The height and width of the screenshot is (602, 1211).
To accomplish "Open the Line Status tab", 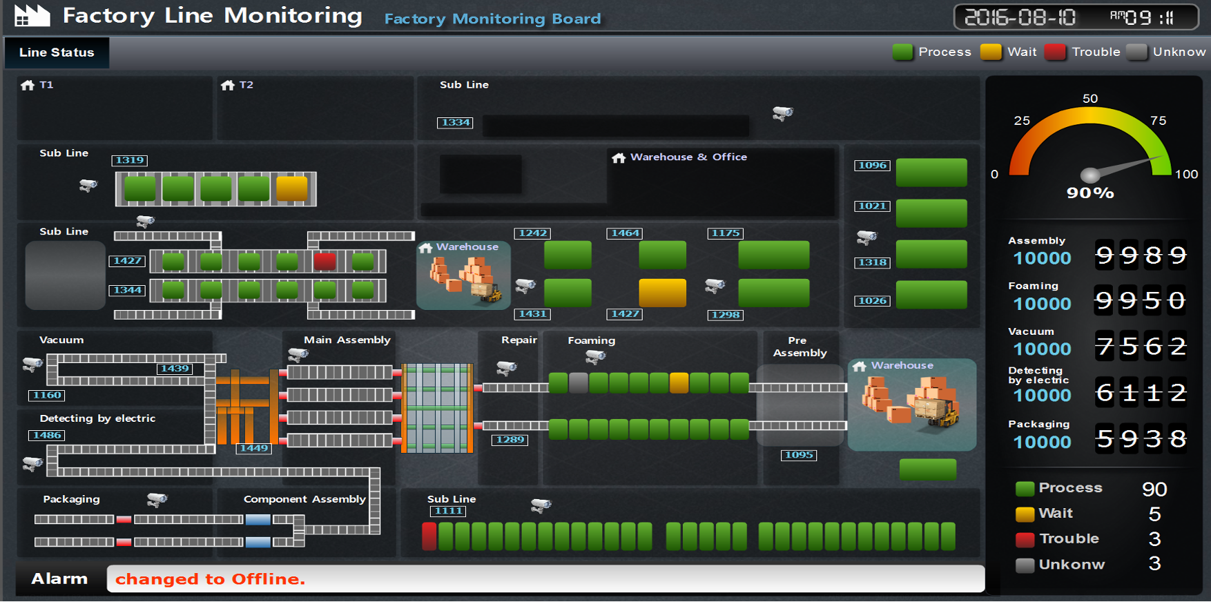I will [57, 52].
